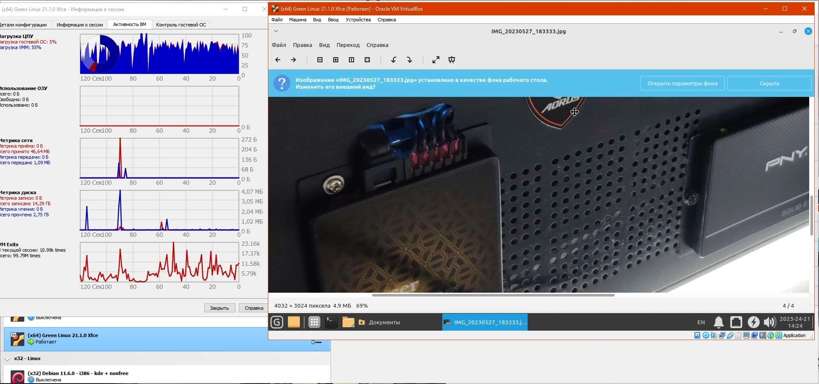Rotate image clockwise
The width and height of the screenshot is (819, 384).
[x=409, y=60]
